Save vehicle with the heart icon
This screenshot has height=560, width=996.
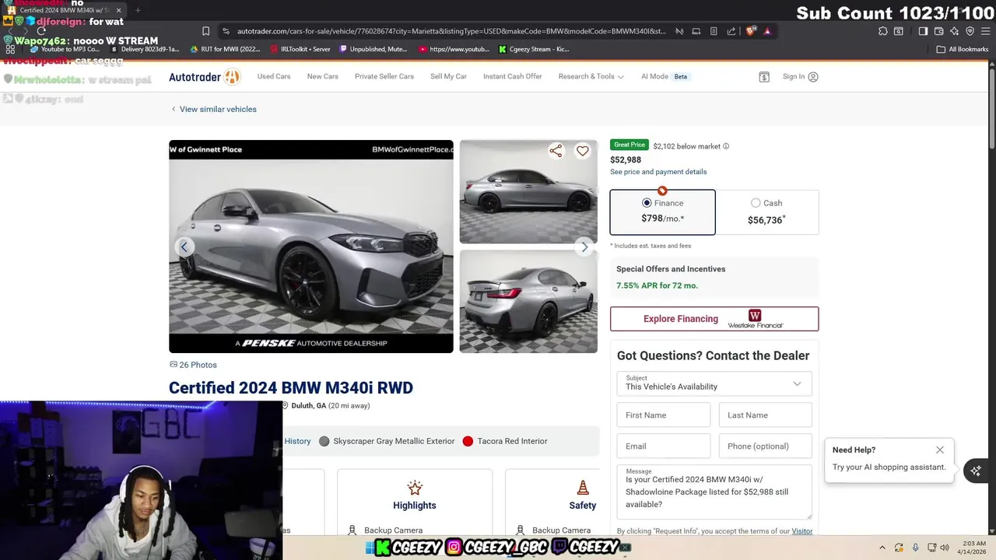pyautogui.click(x=582, y=151)
